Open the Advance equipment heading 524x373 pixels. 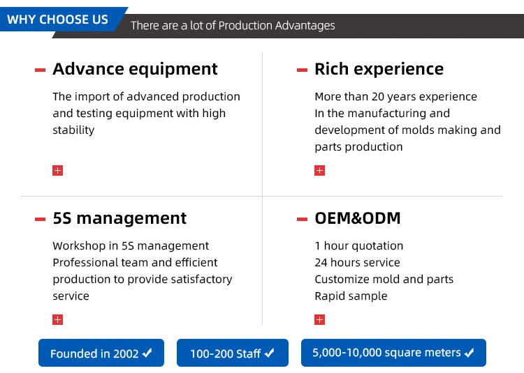tap(135, 69)
